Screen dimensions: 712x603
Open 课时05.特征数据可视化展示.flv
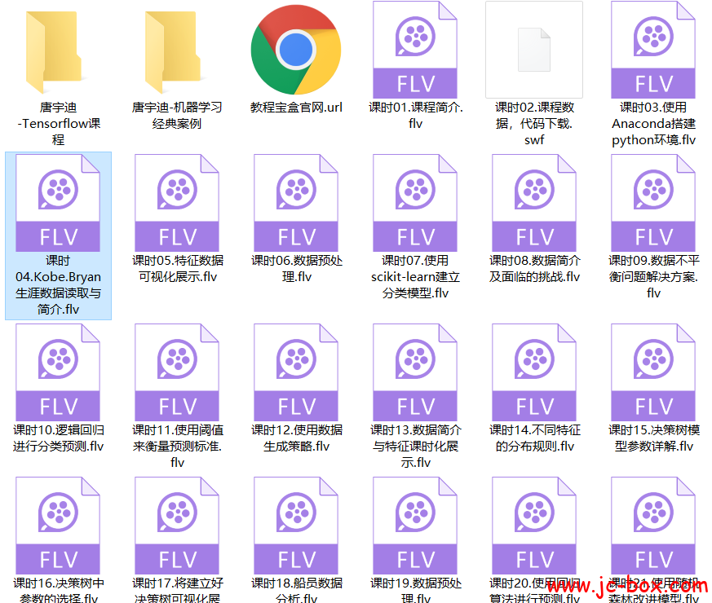tap(176, 200)
